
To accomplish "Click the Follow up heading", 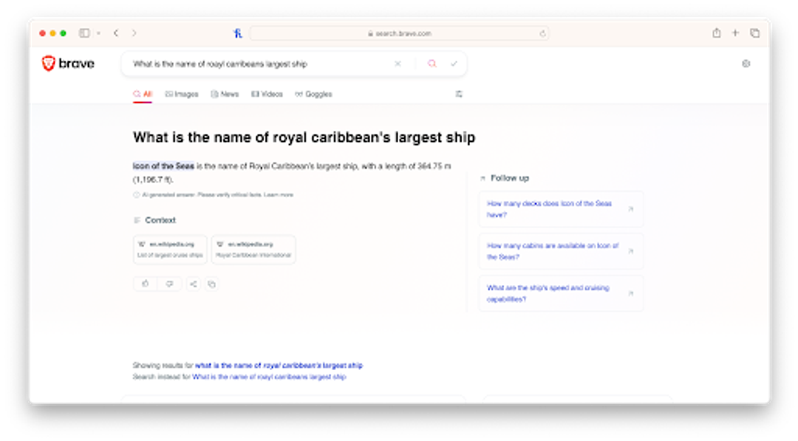I will (509, 178).
